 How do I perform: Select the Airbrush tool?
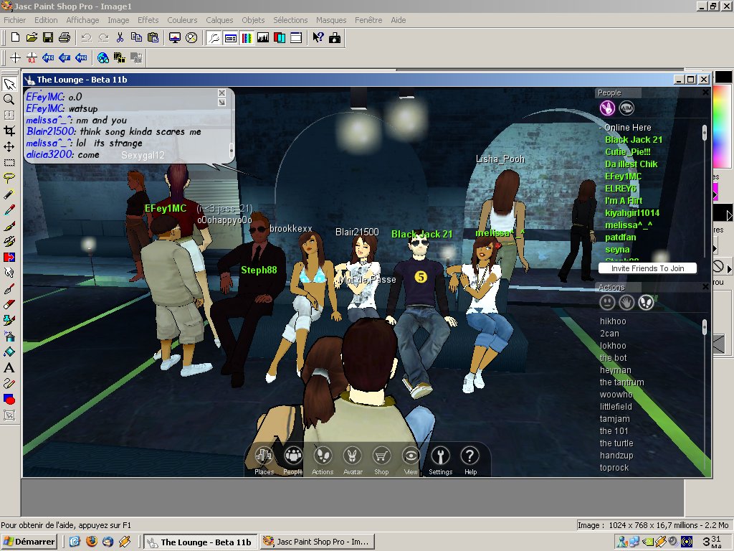[9, 336]
